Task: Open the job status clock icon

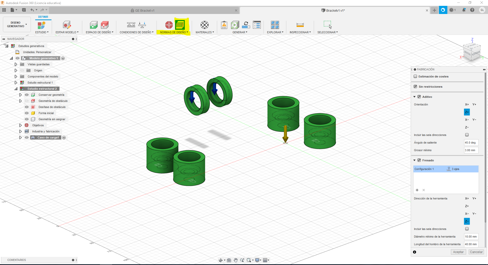Action: [x=452, y=10]
